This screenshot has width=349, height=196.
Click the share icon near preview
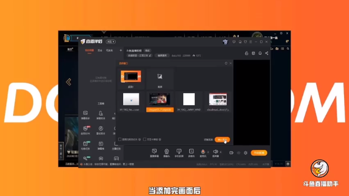pos(267,53)
